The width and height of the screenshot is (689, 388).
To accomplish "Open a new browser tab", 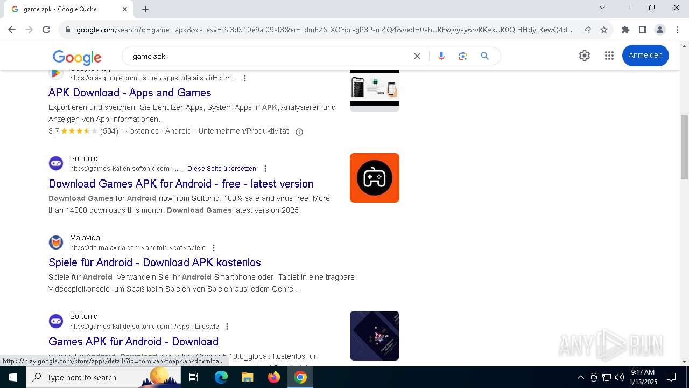I will coord(145,9).
